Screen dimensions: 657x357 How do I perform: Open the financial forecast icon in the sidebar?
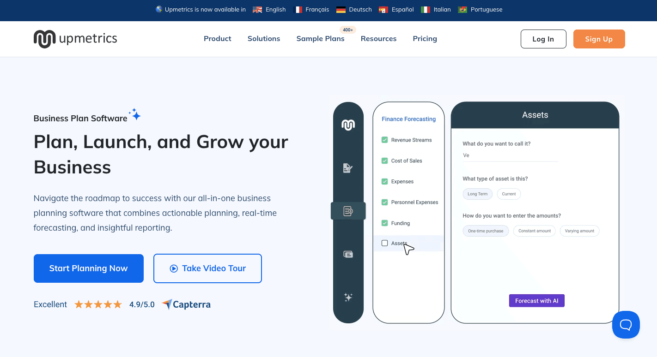click(348, 211)
